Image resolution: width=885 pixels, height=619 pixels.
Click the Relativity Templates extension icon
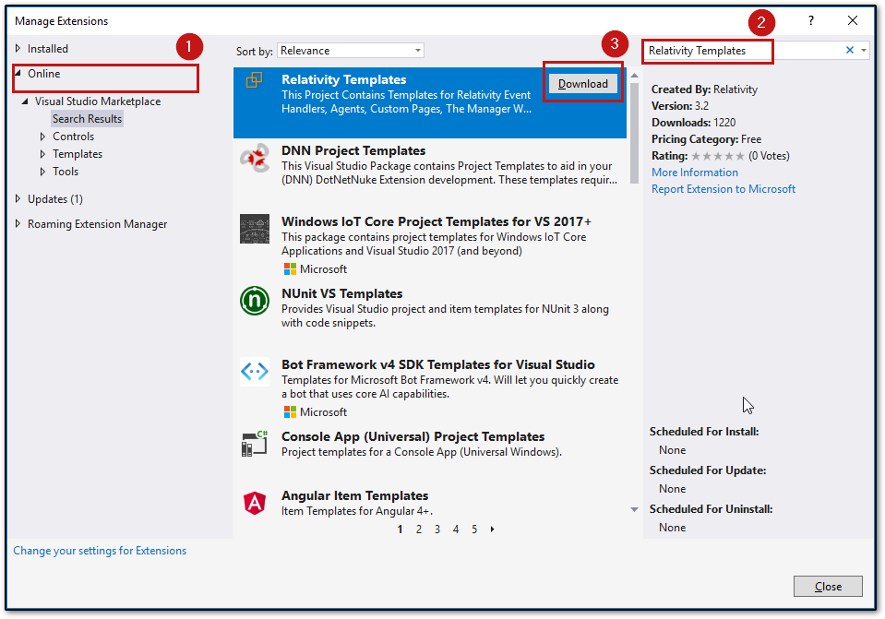254,80
